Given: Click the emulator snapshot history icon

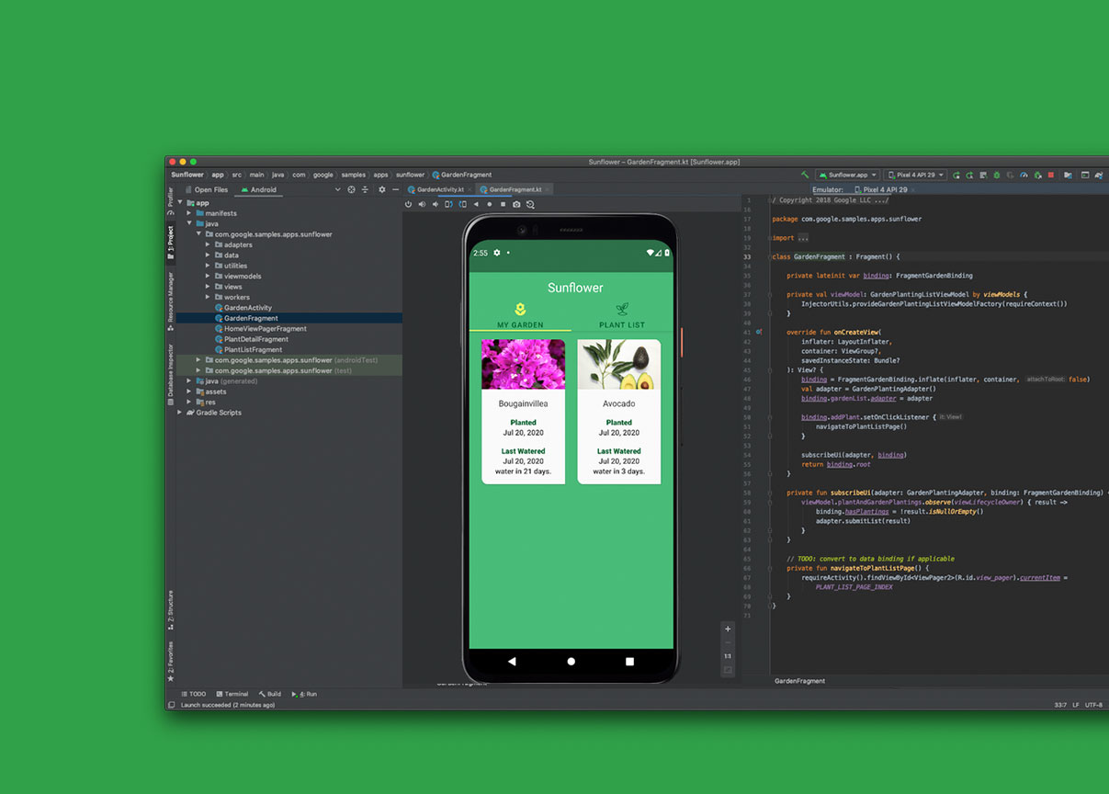Looking at the screenshot, I should coord(530,204).
